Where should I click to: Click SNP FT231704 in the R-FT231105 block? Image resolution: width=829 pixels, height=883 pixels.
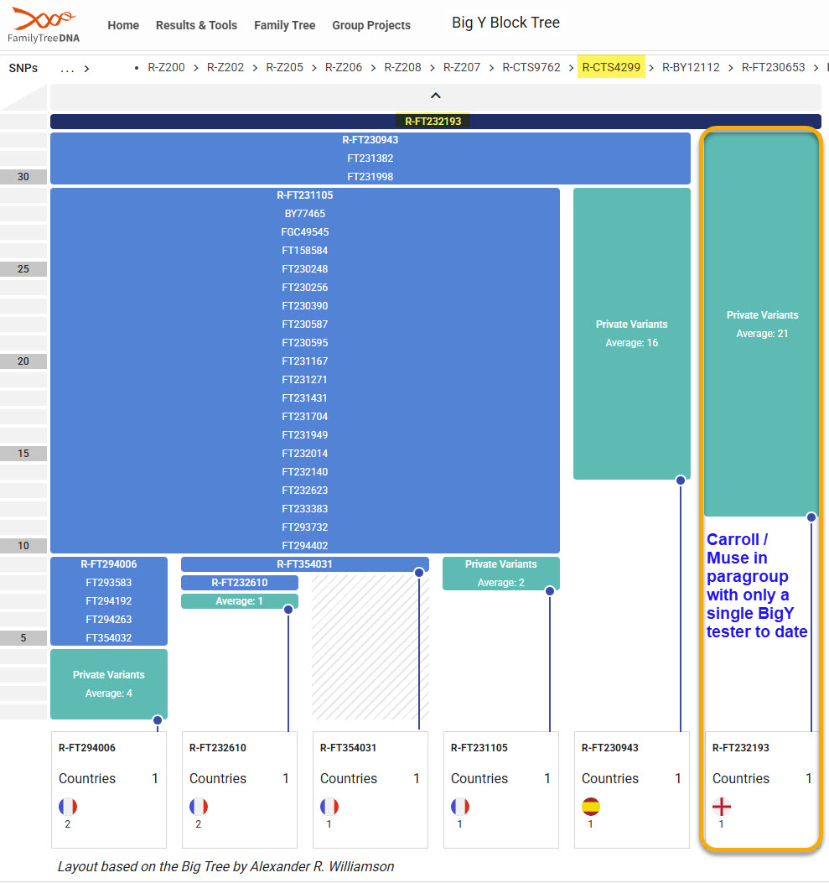point(304,417)
